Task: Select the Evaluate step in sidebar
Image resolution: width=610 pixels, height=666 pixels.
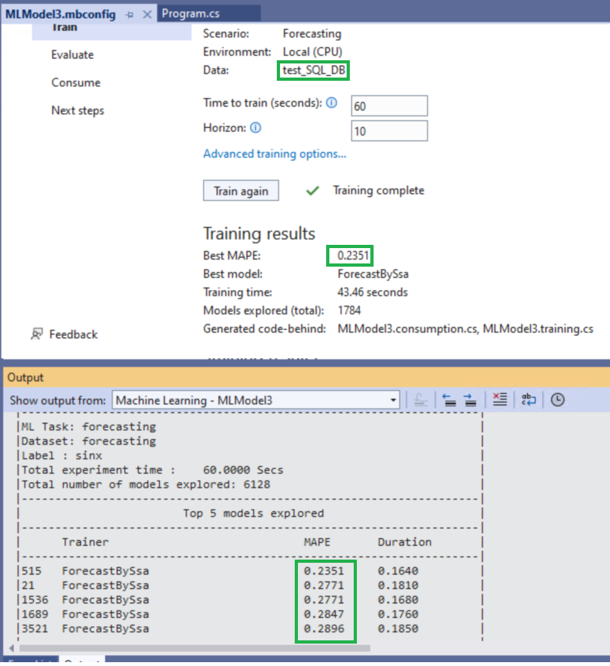Action: tap(72, 54)
